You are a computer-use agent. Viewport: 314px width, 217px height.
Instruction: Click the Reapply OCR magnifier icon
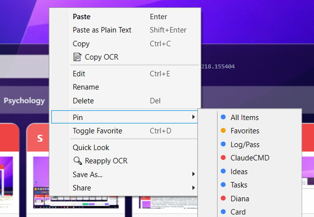click(x=77, y=160)
